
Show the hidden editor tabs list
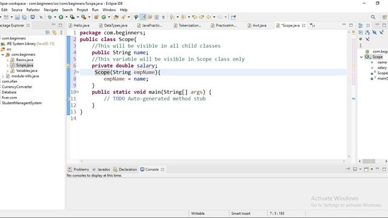pyautogui.click(x=312, y=25)
